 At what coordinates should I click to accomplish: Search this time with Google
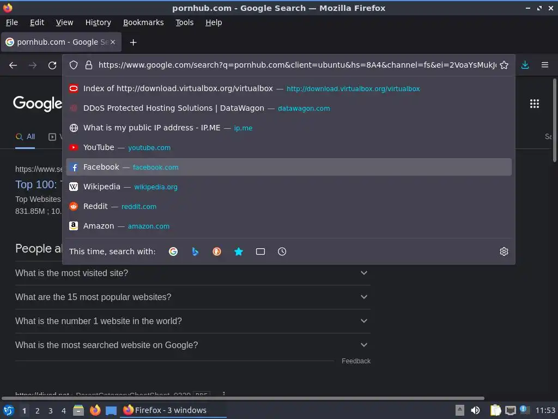pos(173,252)
